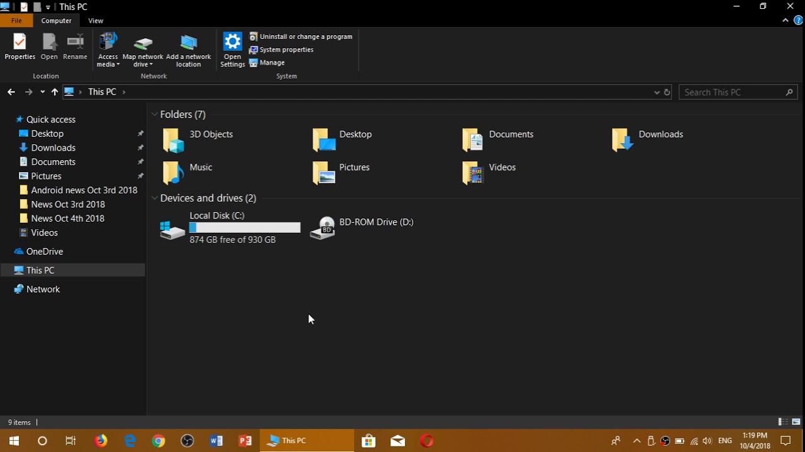Select the Pictures folder in the main pane

click(x=341, y=173)
